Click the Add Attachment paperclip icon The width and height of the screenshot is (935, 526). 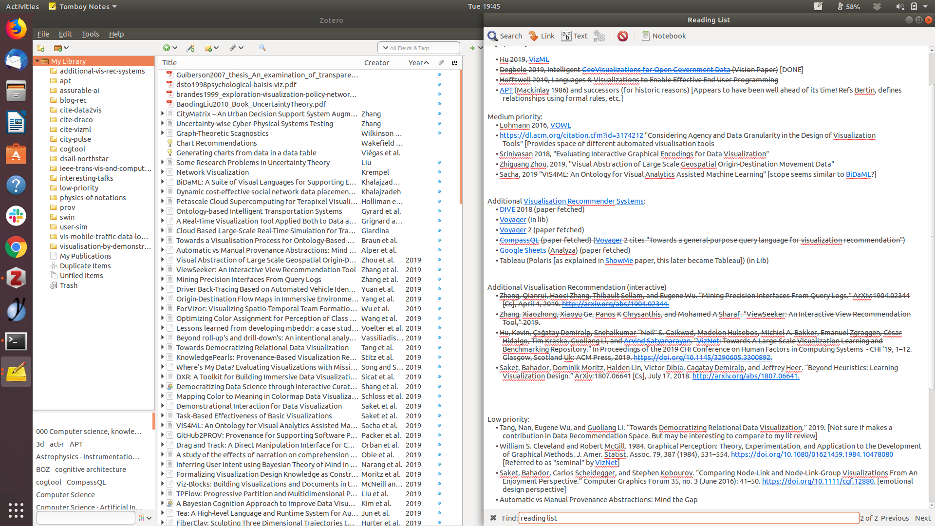click(233, 48)
